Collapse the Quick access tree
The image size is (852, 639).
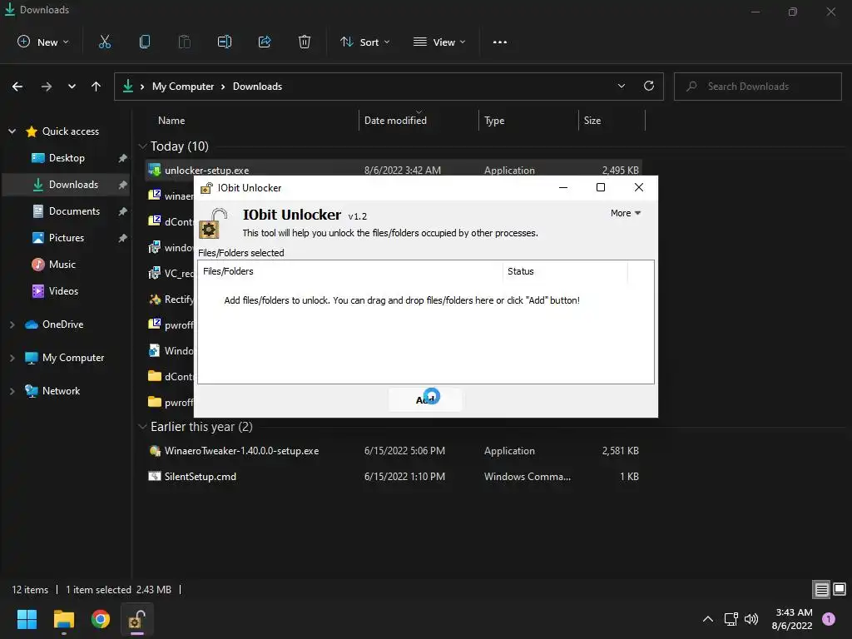pyautogui.click(x=12, y=131)
